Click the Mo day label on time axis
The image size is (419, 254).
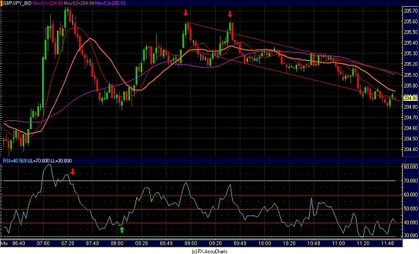coord(4,243)
